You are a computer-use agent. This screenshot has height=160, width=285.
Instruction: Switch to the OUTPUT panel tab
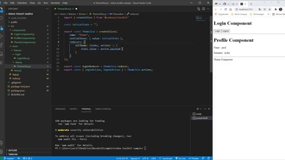coord(73,109)
